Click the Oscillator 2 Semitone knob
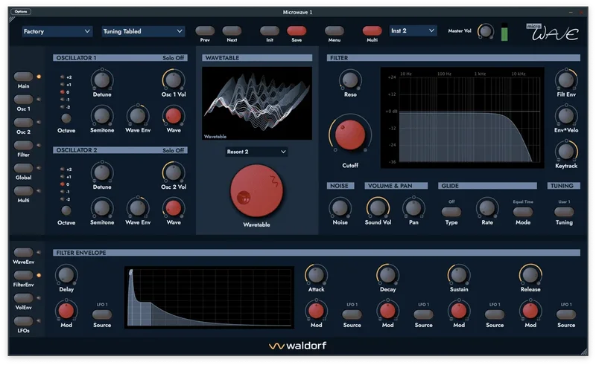Image resolution: width=596 pixels, height=365 pixels. click(x=102, y=208)
